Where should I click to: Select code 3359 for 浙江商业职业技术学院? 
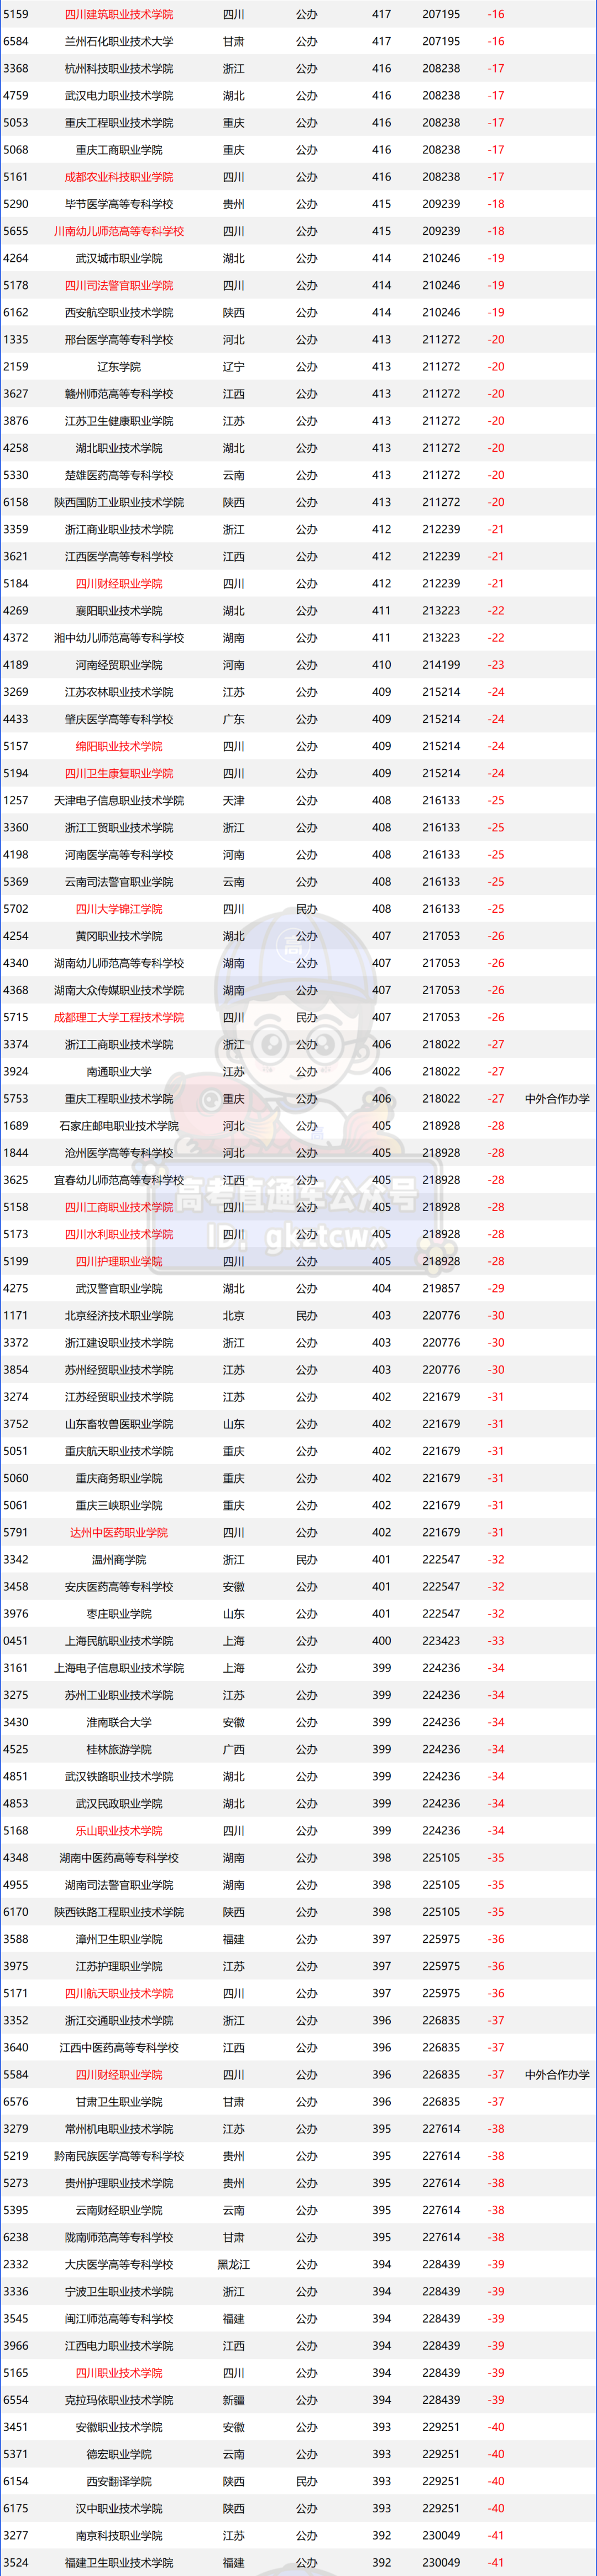point(16,529)
